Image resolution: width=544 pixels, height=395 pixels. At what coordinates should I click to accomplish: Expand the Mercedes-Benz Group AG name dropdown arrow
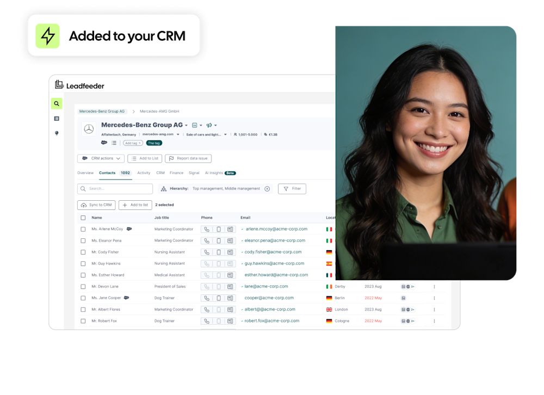tap(186, 126)
